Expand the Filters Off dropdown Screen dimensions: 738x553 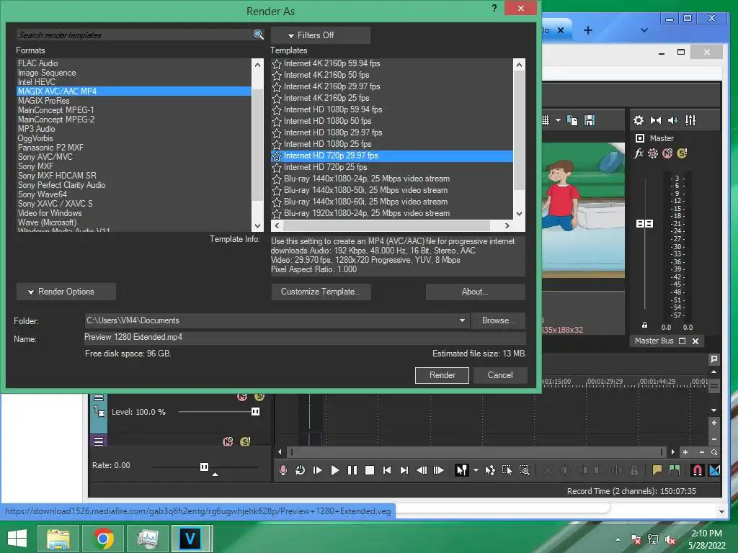(x=321, y=35)
